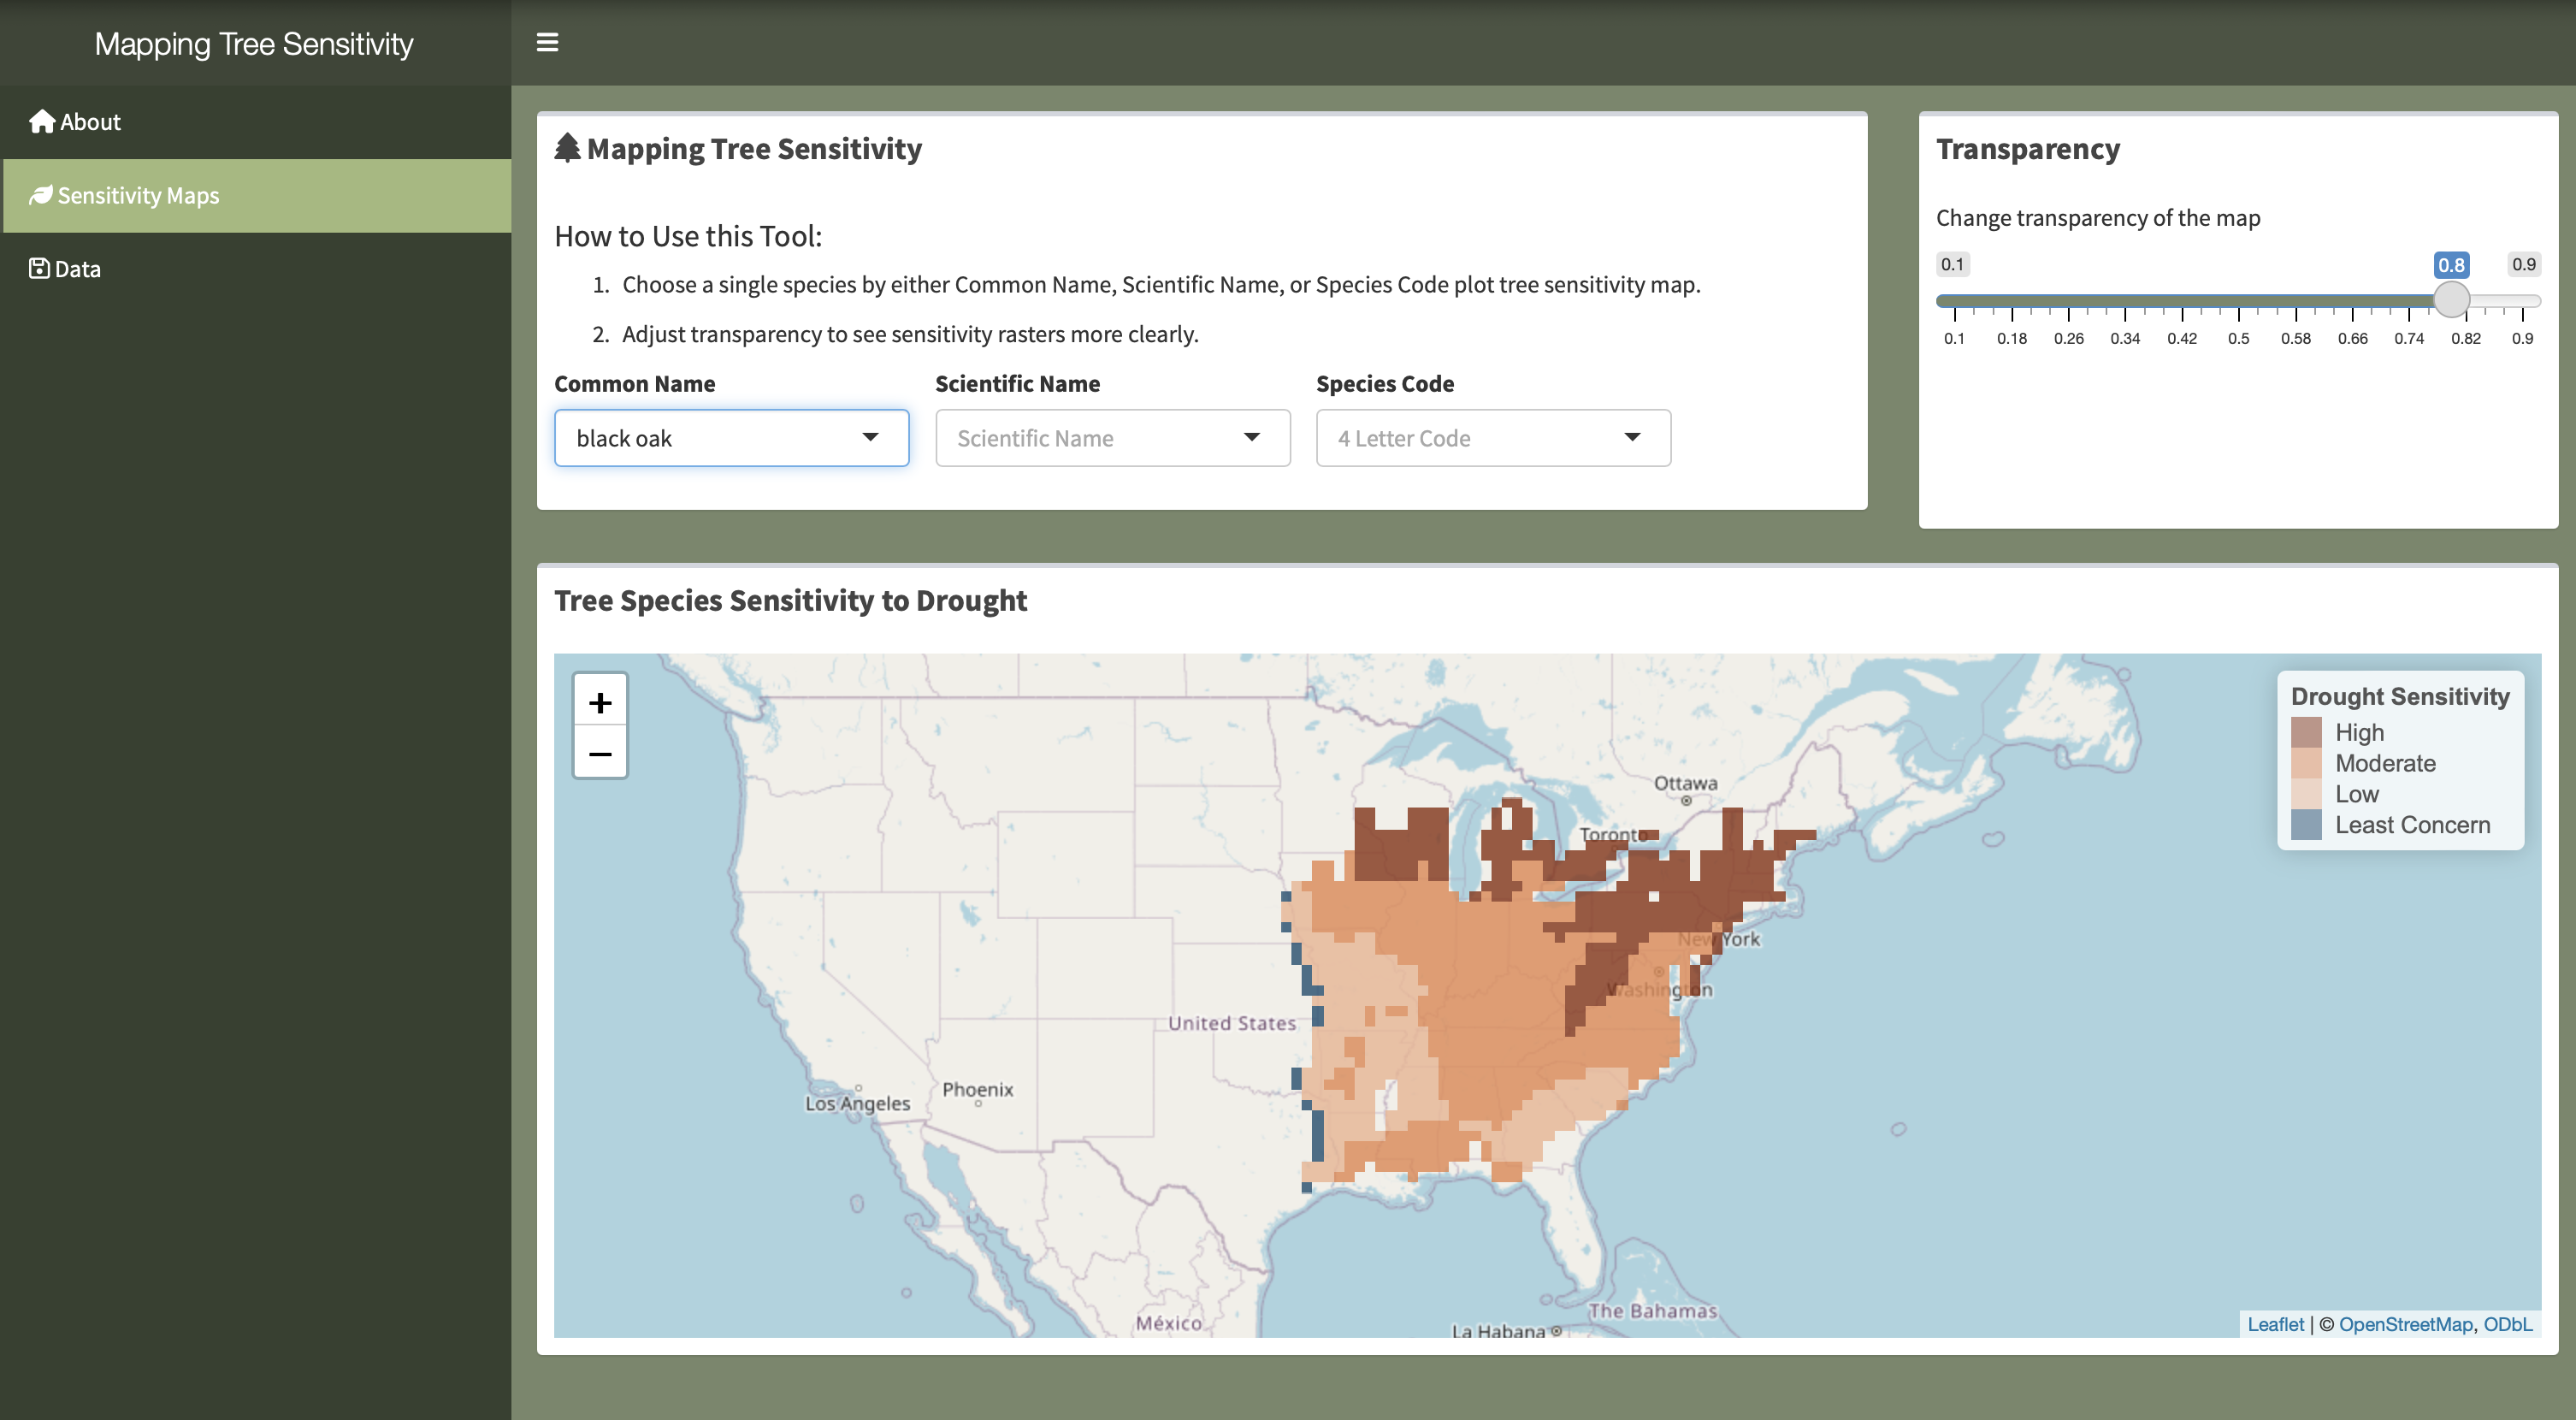This screenshot has width=2576, height=1420.
Task: Click the transparency slider handle
Action: coord(2451,299)
